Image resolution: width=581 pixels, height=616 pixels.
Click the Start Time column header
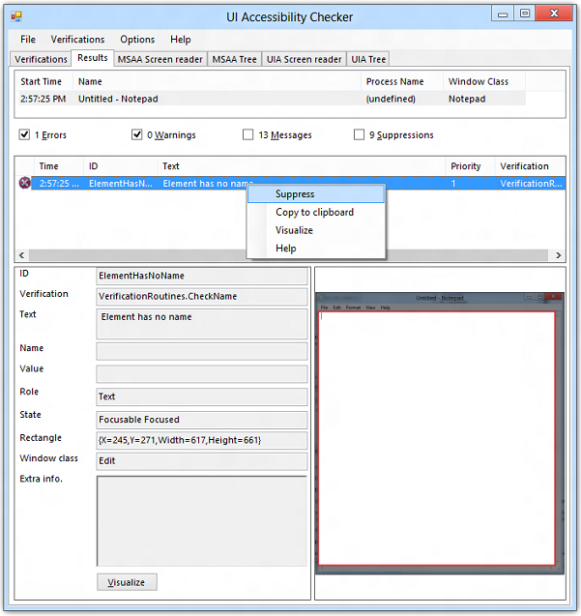pyautogui.click(x=44, y=81)
